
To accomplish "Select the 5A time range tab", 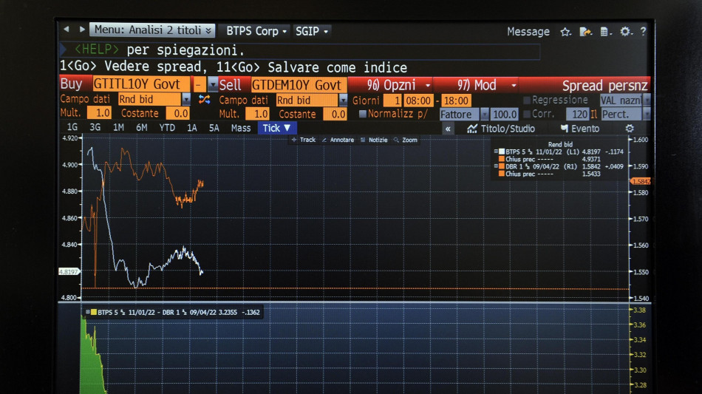I will coord(214,128).
